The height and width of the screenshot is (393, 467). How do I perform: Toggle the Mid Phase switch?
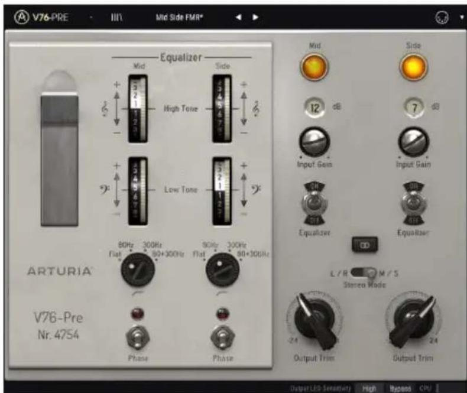[138, 337]
